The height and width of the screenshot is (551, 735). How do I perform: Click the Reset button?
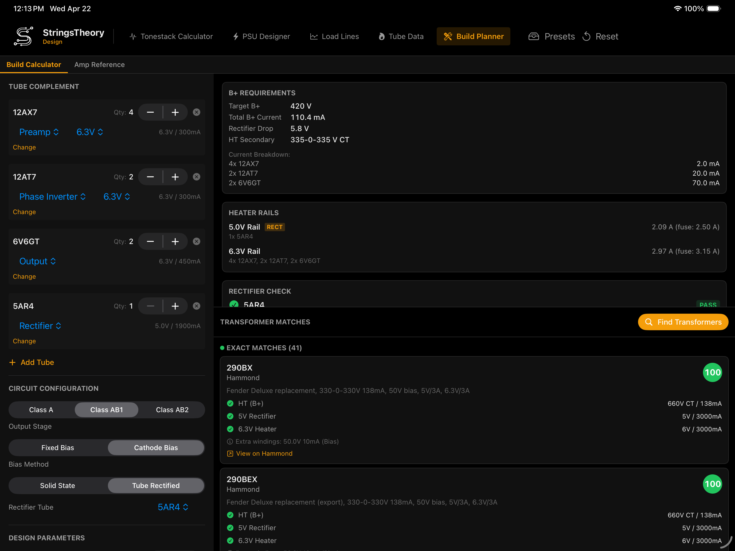600,36
